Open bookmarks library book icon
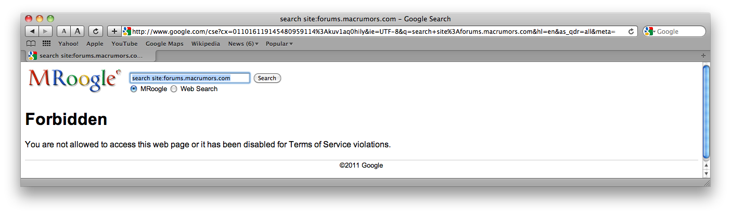Screen dimensions: 731x215 click(31, 44)
